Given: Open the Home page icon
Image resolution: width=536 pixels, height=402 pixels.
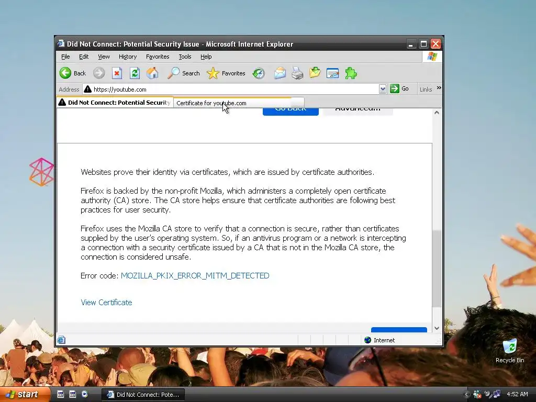Looking at the screenshot, I should (152, 73).
